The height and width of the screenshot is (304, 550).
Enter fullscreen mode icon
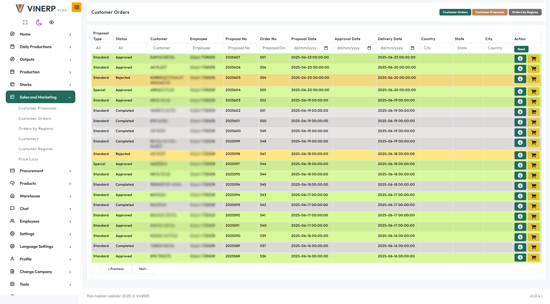[x=25, y=22]
